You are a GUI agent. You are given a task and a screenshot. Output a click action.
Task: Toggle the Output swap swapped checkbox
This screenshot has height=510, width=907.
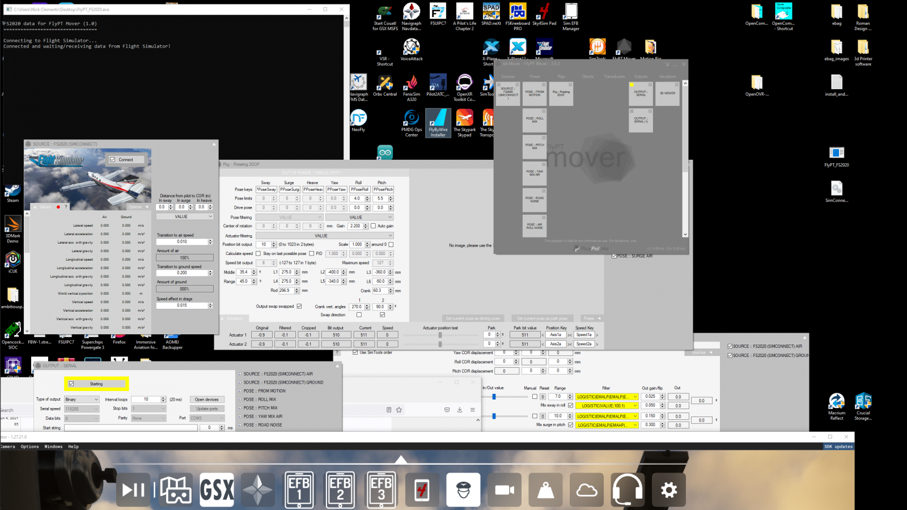(299, 306)
